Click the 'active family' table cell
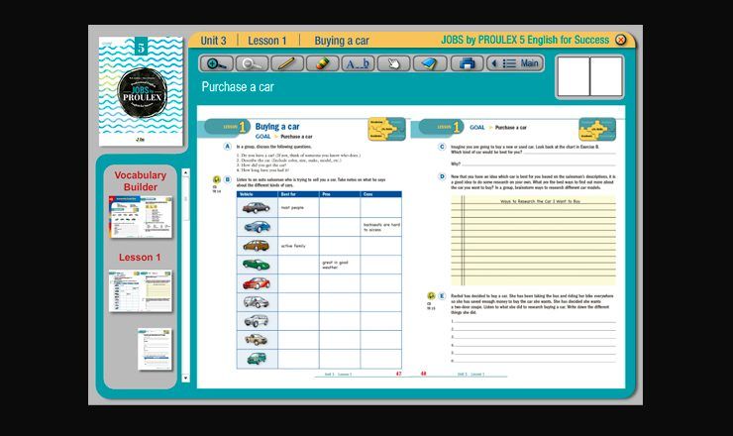The height and width of the screenshot is (436, 733). tap(298, 246)
